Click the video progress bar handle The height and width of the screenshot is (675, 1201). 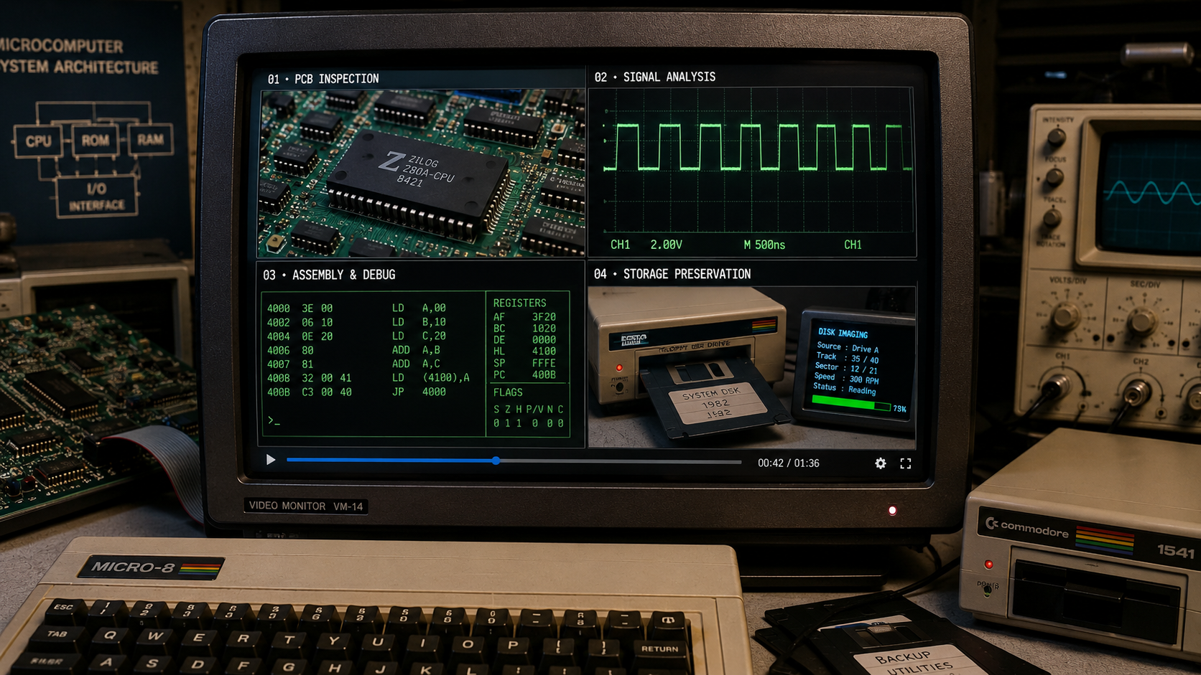[x=496, y=461]
